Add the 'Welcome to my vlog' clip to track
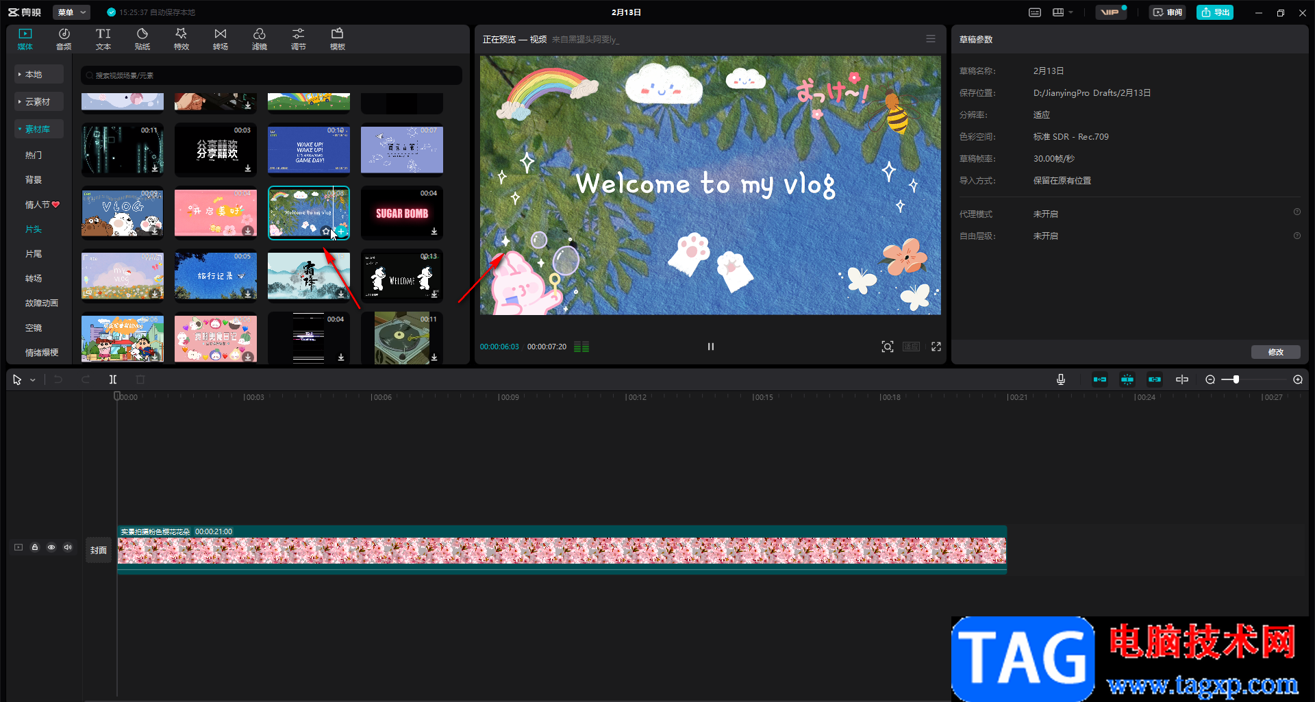The width and height of the screenshot is (1315, 702). pos(341,231)
